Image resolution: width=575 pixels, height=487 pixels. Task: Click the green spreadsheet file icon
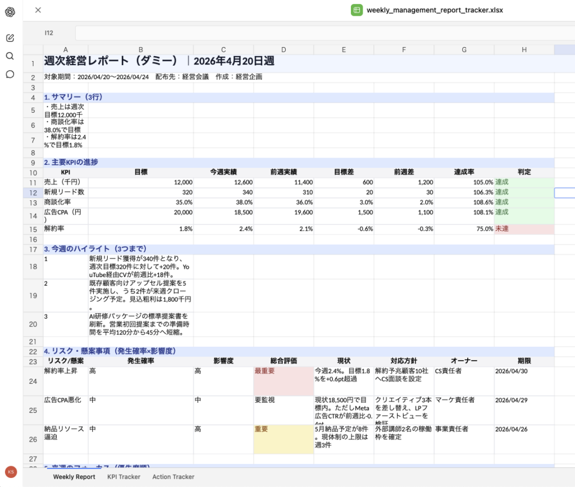point(357,10)
